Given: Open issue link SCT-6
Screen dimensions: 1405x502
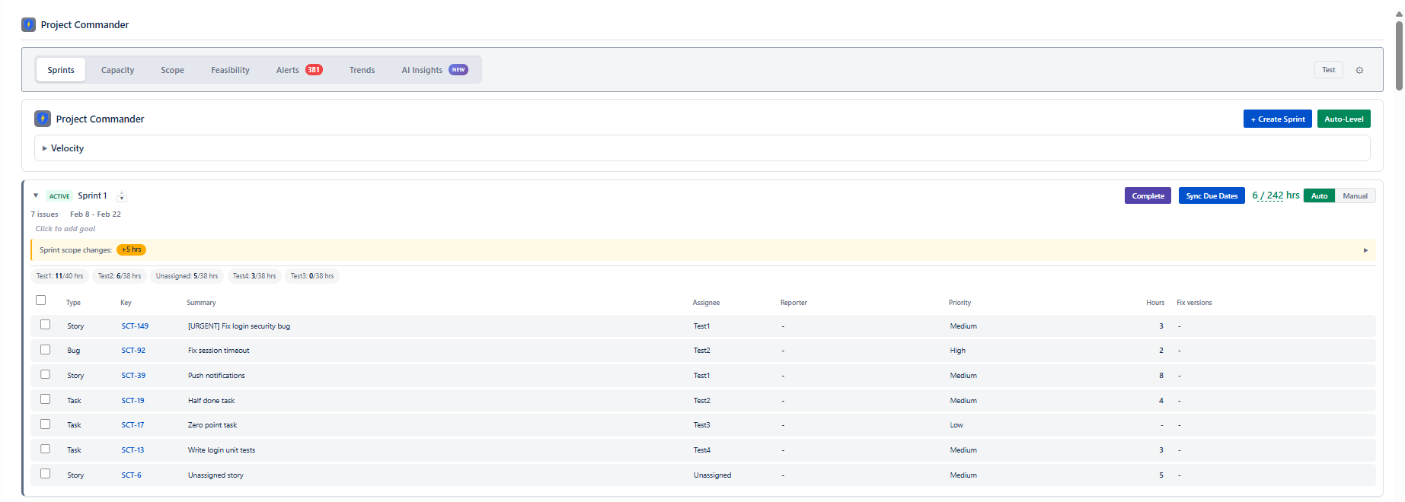Looking at the screenshot, I should tap(131, 475).
